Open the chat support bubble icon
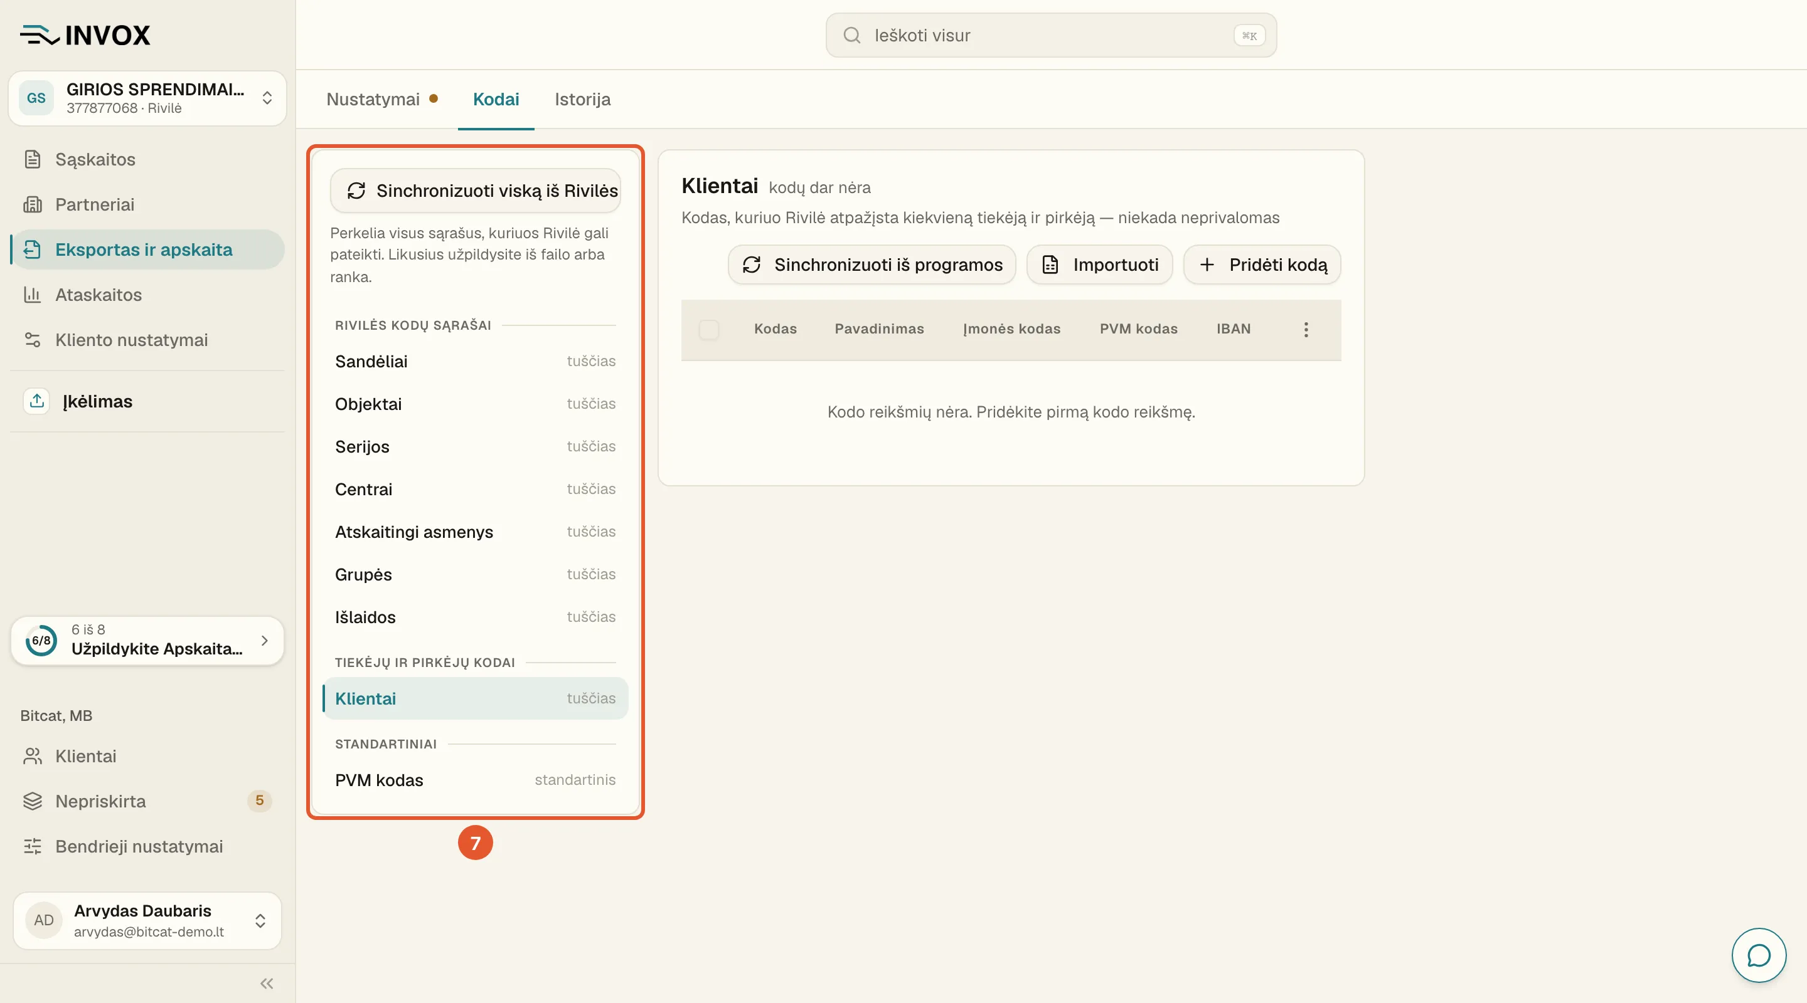 (1758, 955)
